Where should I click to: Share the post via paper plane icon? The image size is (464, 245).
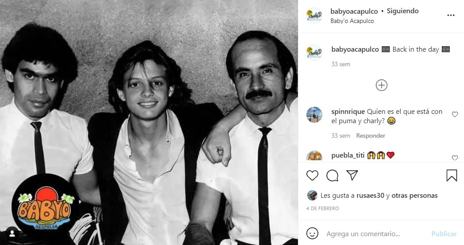pyautogui.click(x=352, y=175)
